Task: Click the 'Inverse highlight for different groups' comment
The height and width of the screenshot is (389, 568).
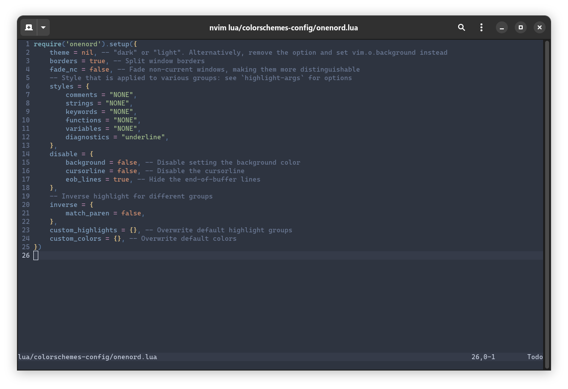Action: click(x=131, y=196)
